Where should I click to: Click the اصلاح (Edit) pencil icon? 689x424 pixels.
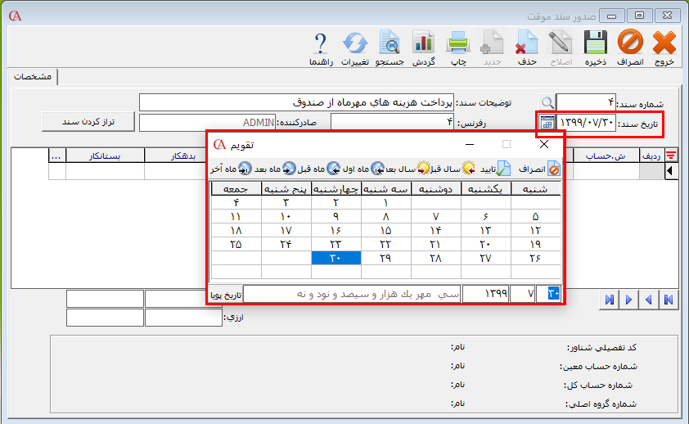pyautogui.click(x=561, y=48)
